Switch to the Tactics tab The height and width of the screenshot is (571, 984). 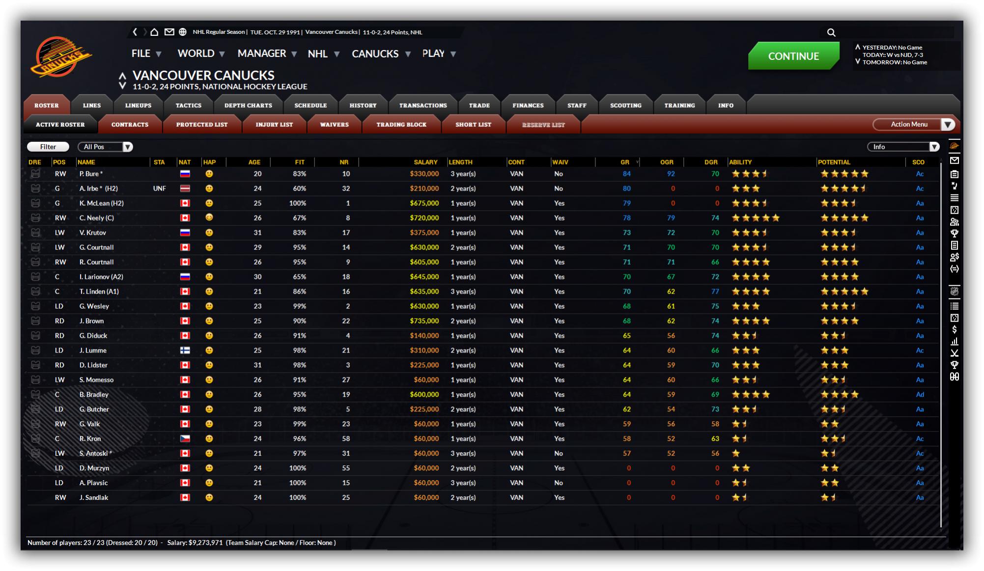[189, 106]
